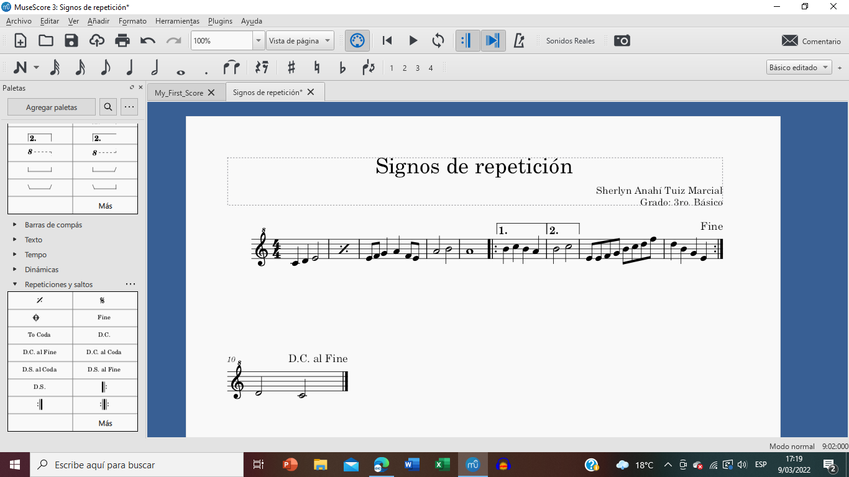This screenshot has height=477, width=849.
Task: Toggle loop playback
Action: [438, 41]
